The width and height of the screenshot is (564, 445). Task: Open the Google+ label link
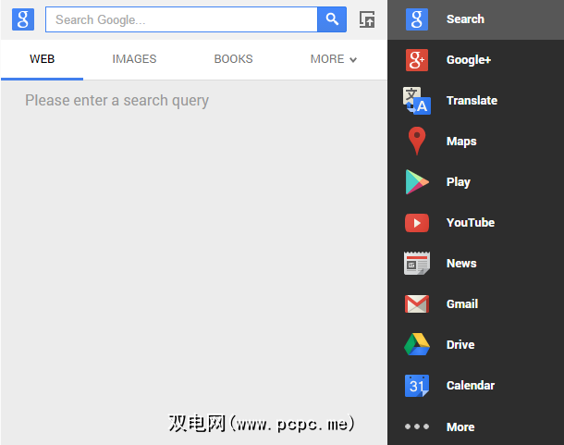click(x=469, y=60)
